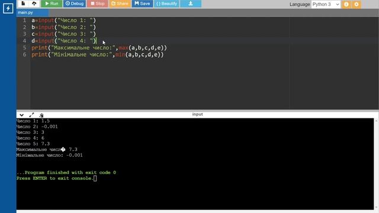Click 'Program finished with exit code 0' text

66,173
